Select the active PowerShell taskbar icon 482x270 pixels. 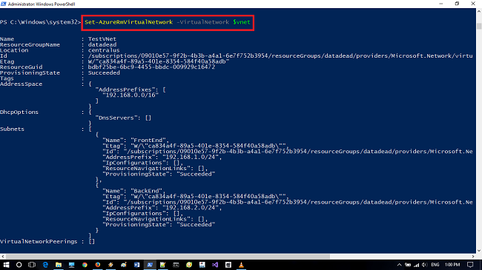[x=150, y=265]
